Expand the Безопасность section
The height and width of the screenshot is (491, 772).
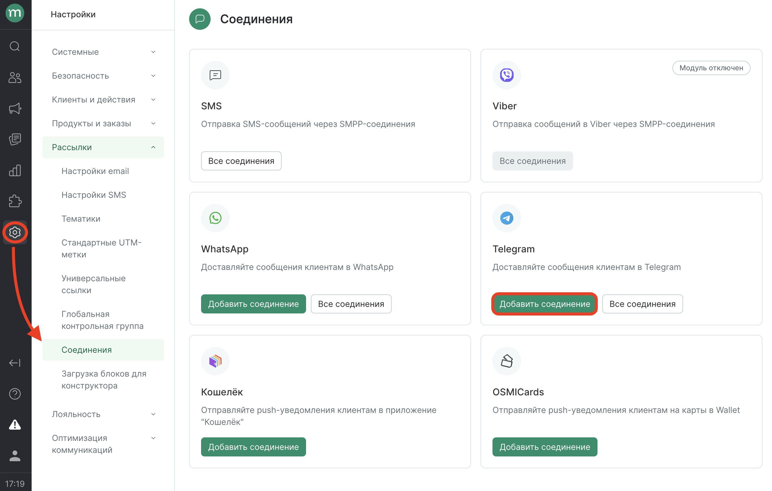click(x=103, y=76)
